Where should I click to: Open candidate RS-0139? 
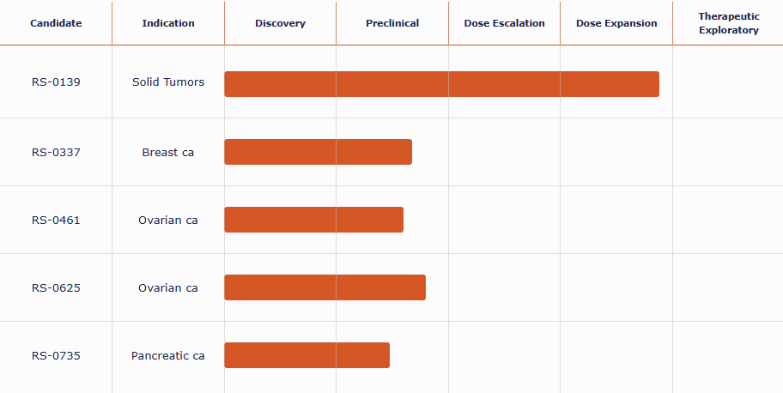click(56, 82)
